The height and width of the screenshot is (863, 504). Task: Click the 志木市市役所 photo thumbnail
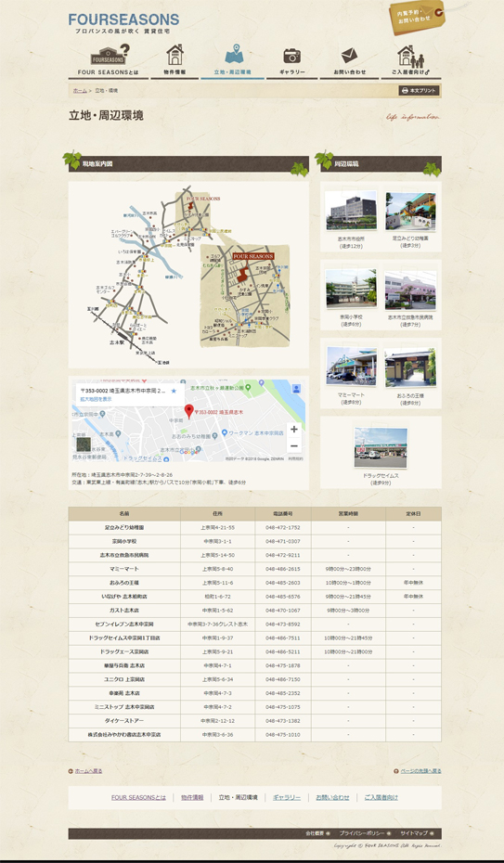point(351,211)
